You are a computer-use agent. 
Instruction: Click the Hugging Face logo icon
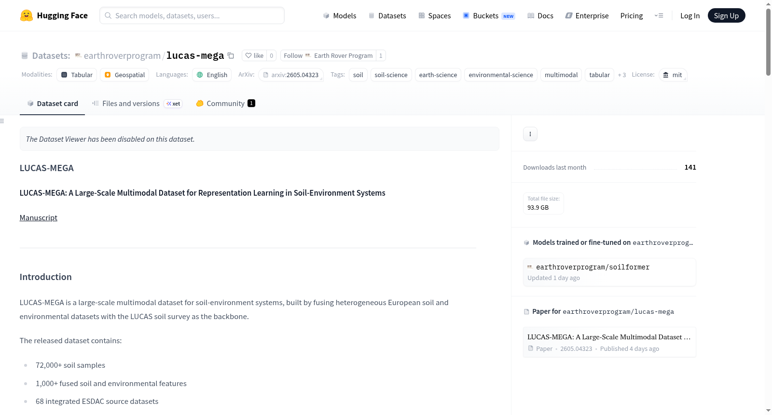point(27,15)
